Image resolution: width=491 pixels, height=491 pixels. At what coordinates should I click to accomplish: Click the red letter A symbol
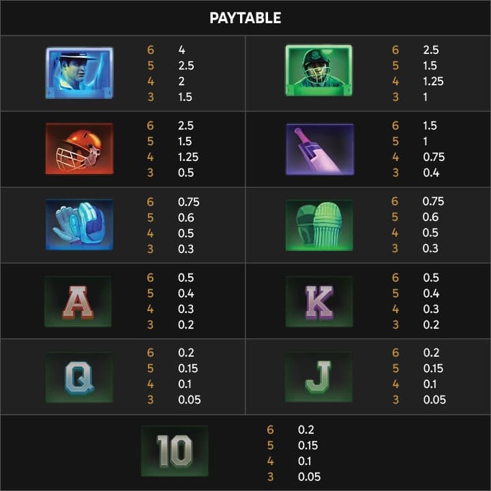(x=78, y=301)
